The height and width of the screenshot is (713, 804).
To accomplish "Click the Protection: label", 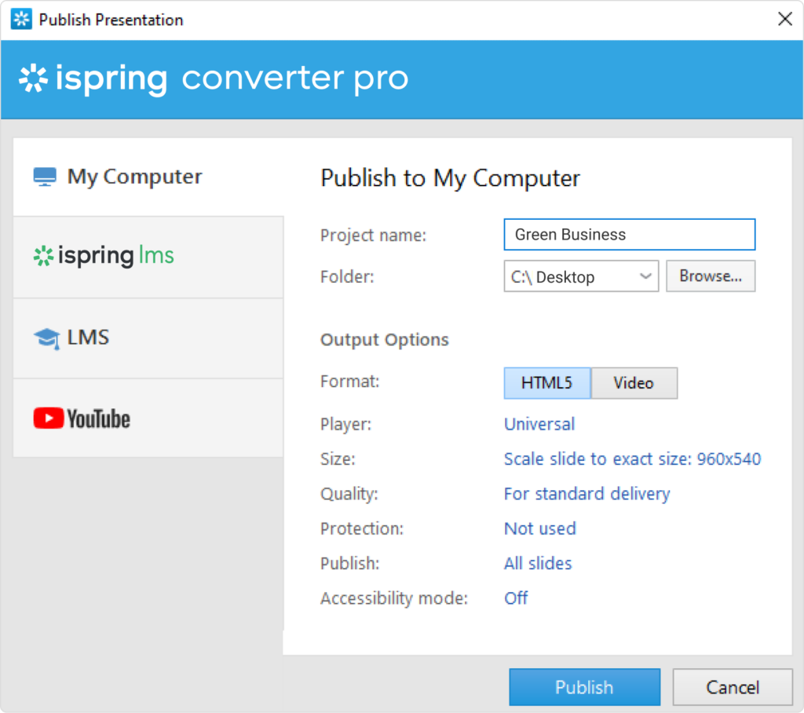I will 362,528.
